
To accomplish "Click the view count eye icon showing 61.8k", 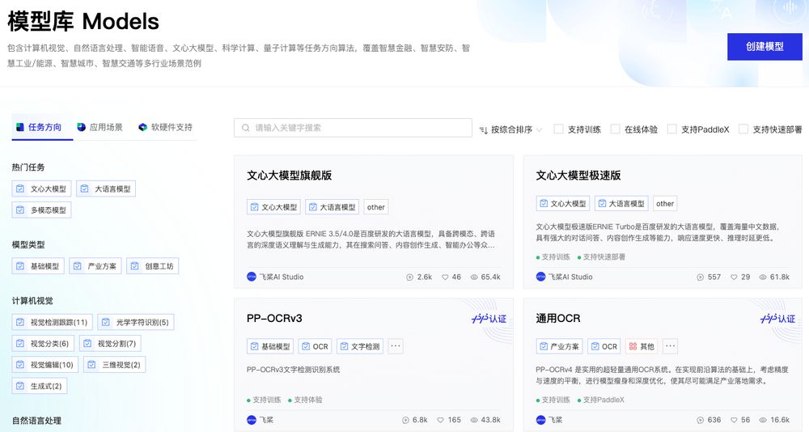I will pyautogui.click(x=763, y=277).
